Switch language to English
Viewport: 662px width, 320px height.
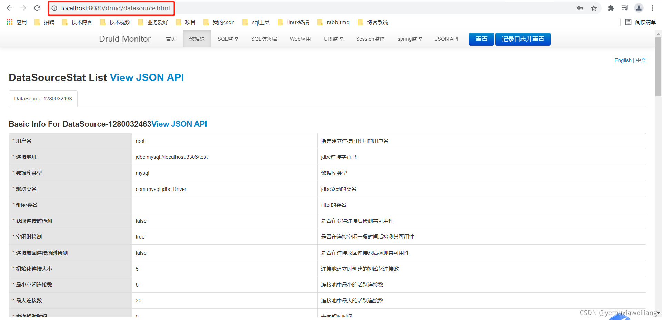click(623, 60)
